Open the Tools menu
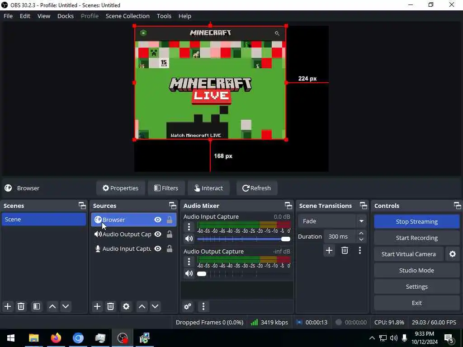The height and width of the screenshot is (347, 463). [164, 16]
